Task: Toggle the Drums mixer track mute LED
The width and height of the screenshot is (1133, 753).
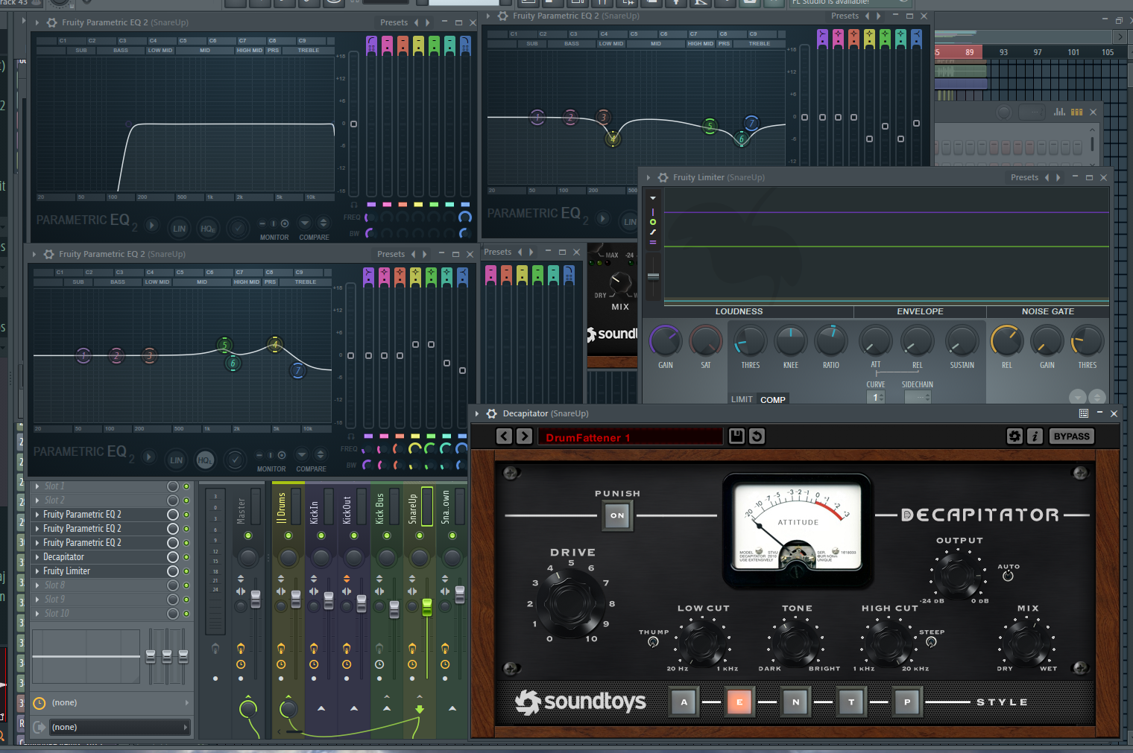Action: (288, 536)
